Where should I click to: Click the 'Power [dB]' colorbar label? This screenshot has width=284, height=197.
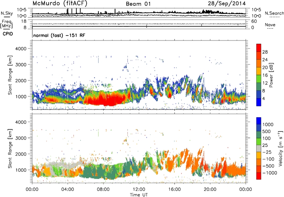coord(271,75)
